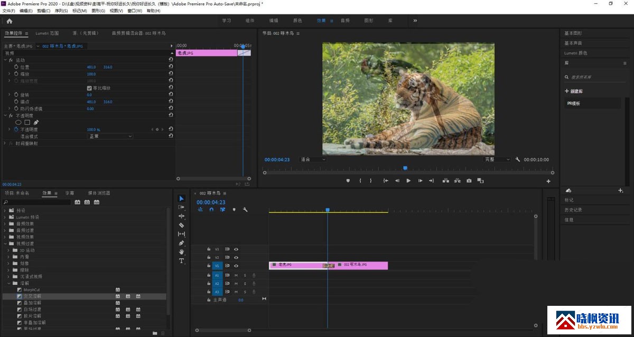
Task: Mark In point in program monitor
Action: coord(360,181)
